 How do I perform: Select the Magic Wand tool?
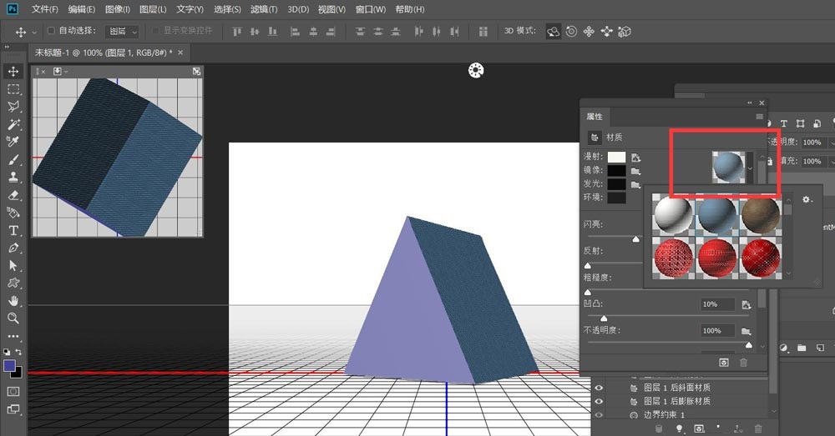pyautogui.click(x=13, y=124)
